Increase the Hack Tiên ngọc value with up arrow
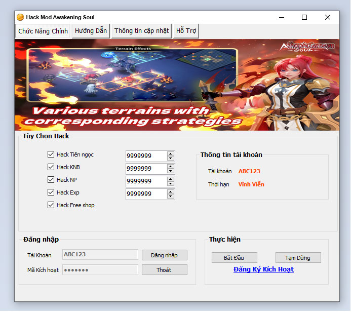351x312 pixels. [x=171, y=154]
